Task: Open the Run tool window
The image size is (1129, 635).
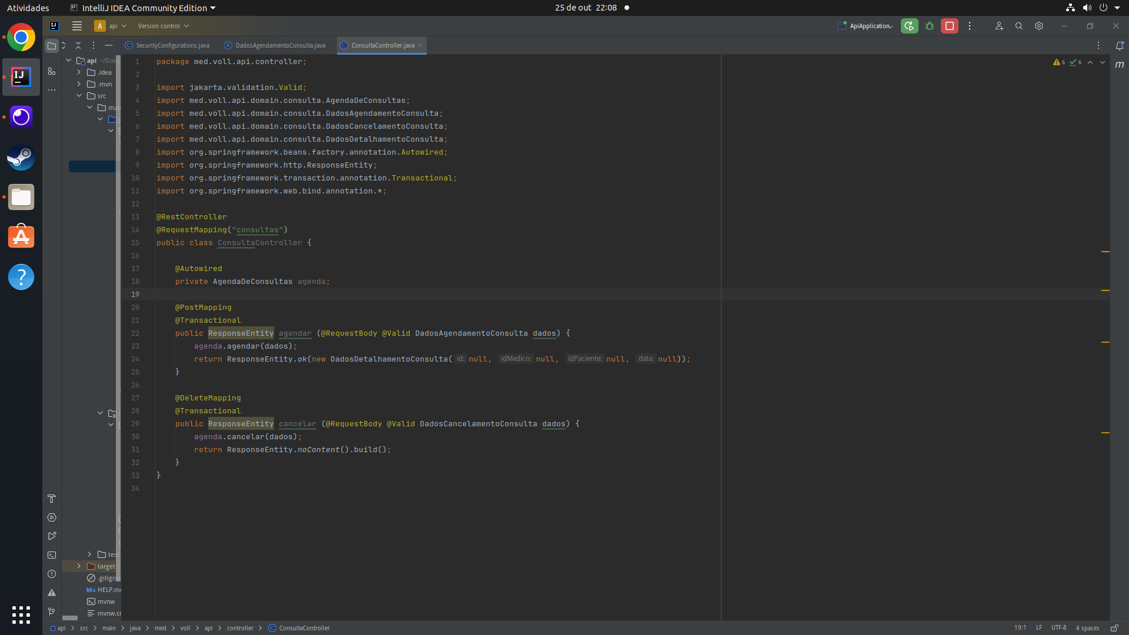Action: (x=52, y=536)
